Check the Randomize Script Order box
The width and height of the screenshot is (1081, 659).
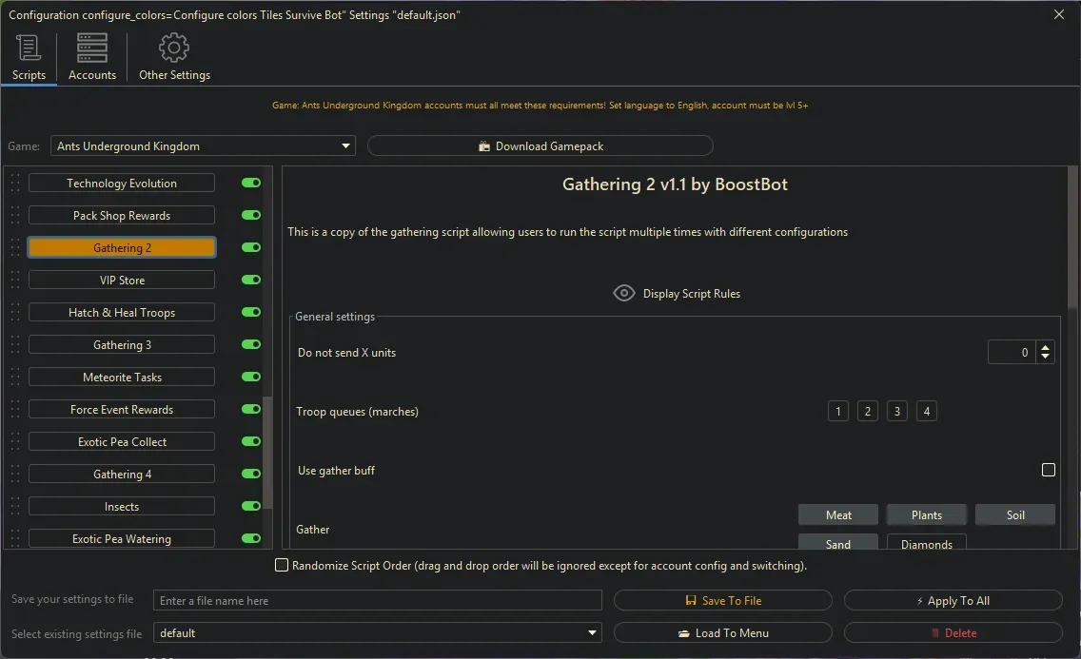coord(282,566)
